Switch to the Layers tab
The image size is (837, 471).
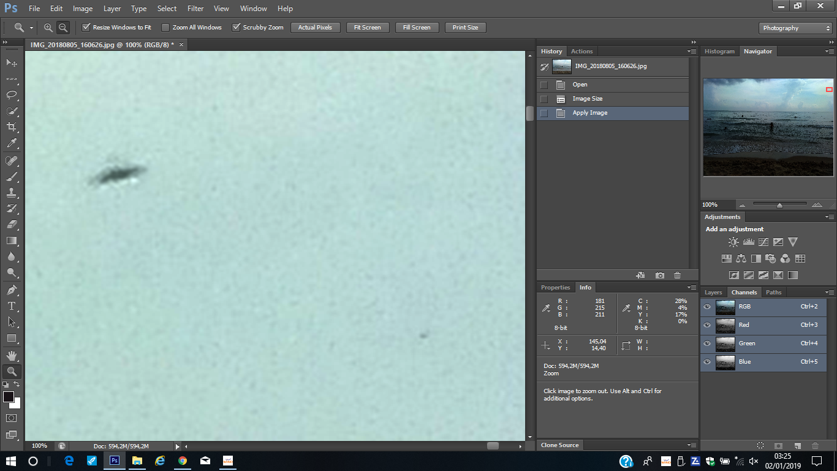tap(713, 293)
